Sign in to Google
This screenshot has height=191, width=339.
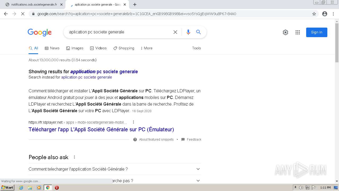point(317,32)
